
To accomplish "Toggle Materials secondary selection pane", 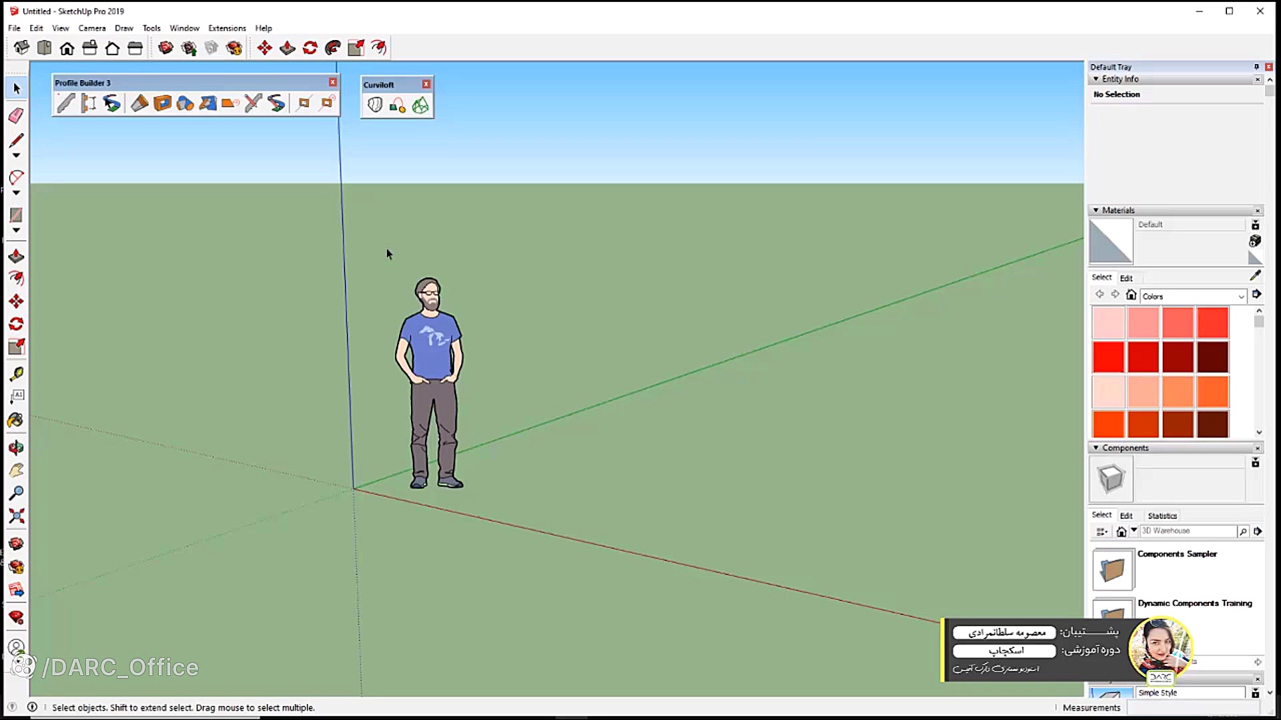I will (1255, 225).
